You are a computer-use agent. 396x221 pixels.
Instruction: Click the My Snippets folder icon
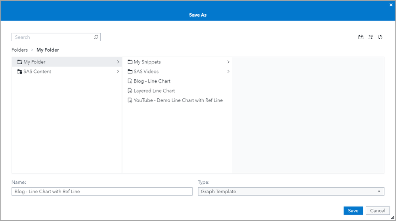pyautogui.click(x=130, y=62)
